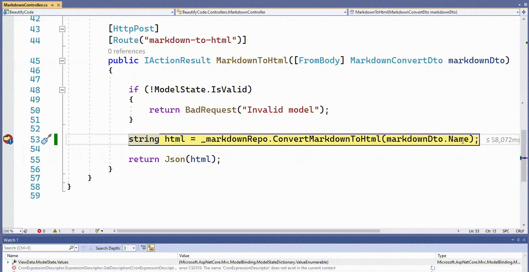
Task: Click the '≤ 58,072ms' PerfTip on line 53
Action: pos(503,139)
